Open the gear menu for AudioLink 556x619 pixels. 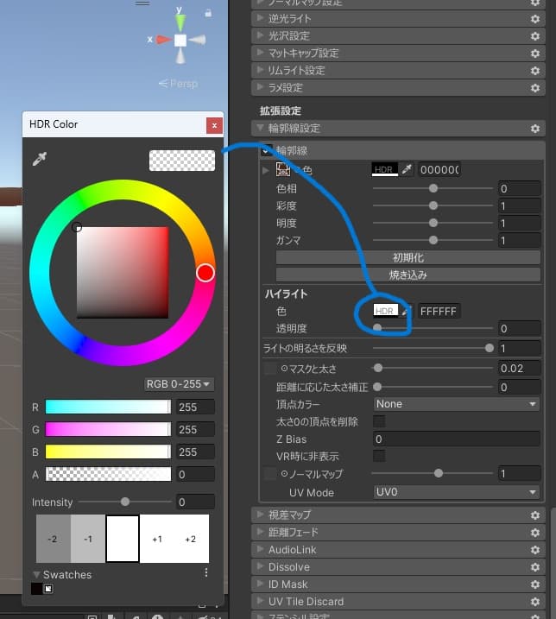tap(535, 550)
